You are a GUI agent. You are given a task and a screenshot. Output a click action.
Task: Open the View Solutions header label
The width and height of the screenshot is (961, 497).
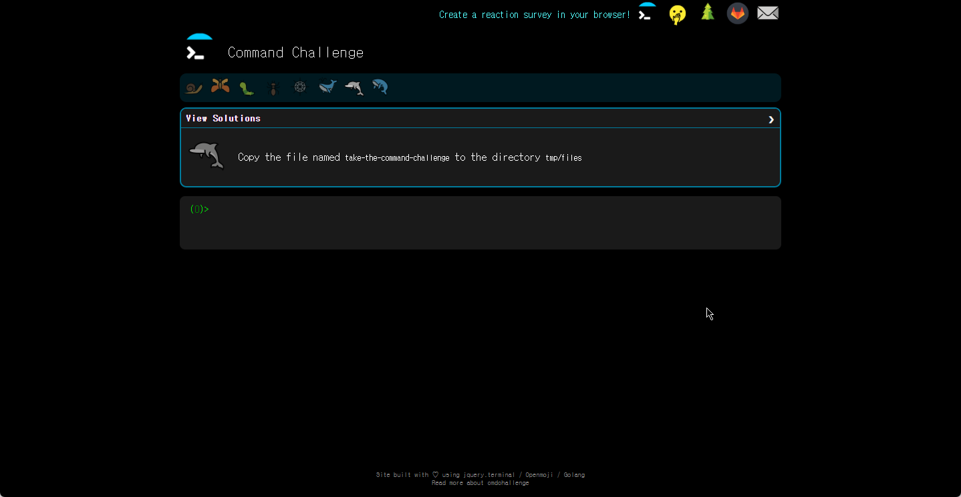tap(223, 118)
